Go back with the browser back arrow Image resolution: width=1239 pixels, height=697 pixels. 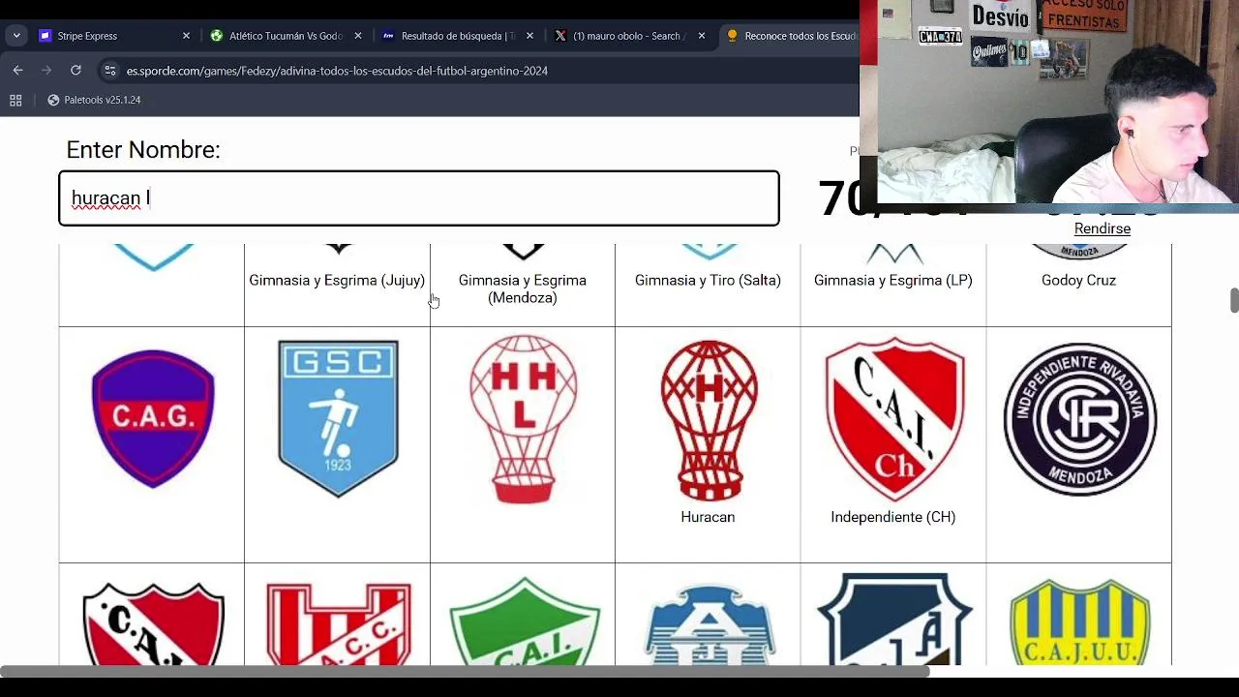click(x=17, y=71)
